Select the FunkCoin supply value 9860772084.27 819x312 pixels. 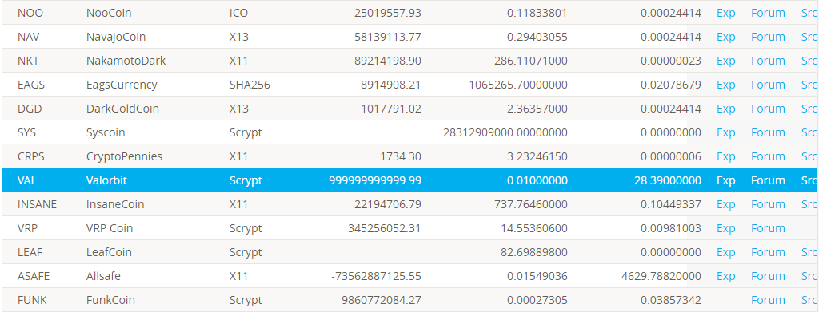pyautogui.click(x=382, y=301)
